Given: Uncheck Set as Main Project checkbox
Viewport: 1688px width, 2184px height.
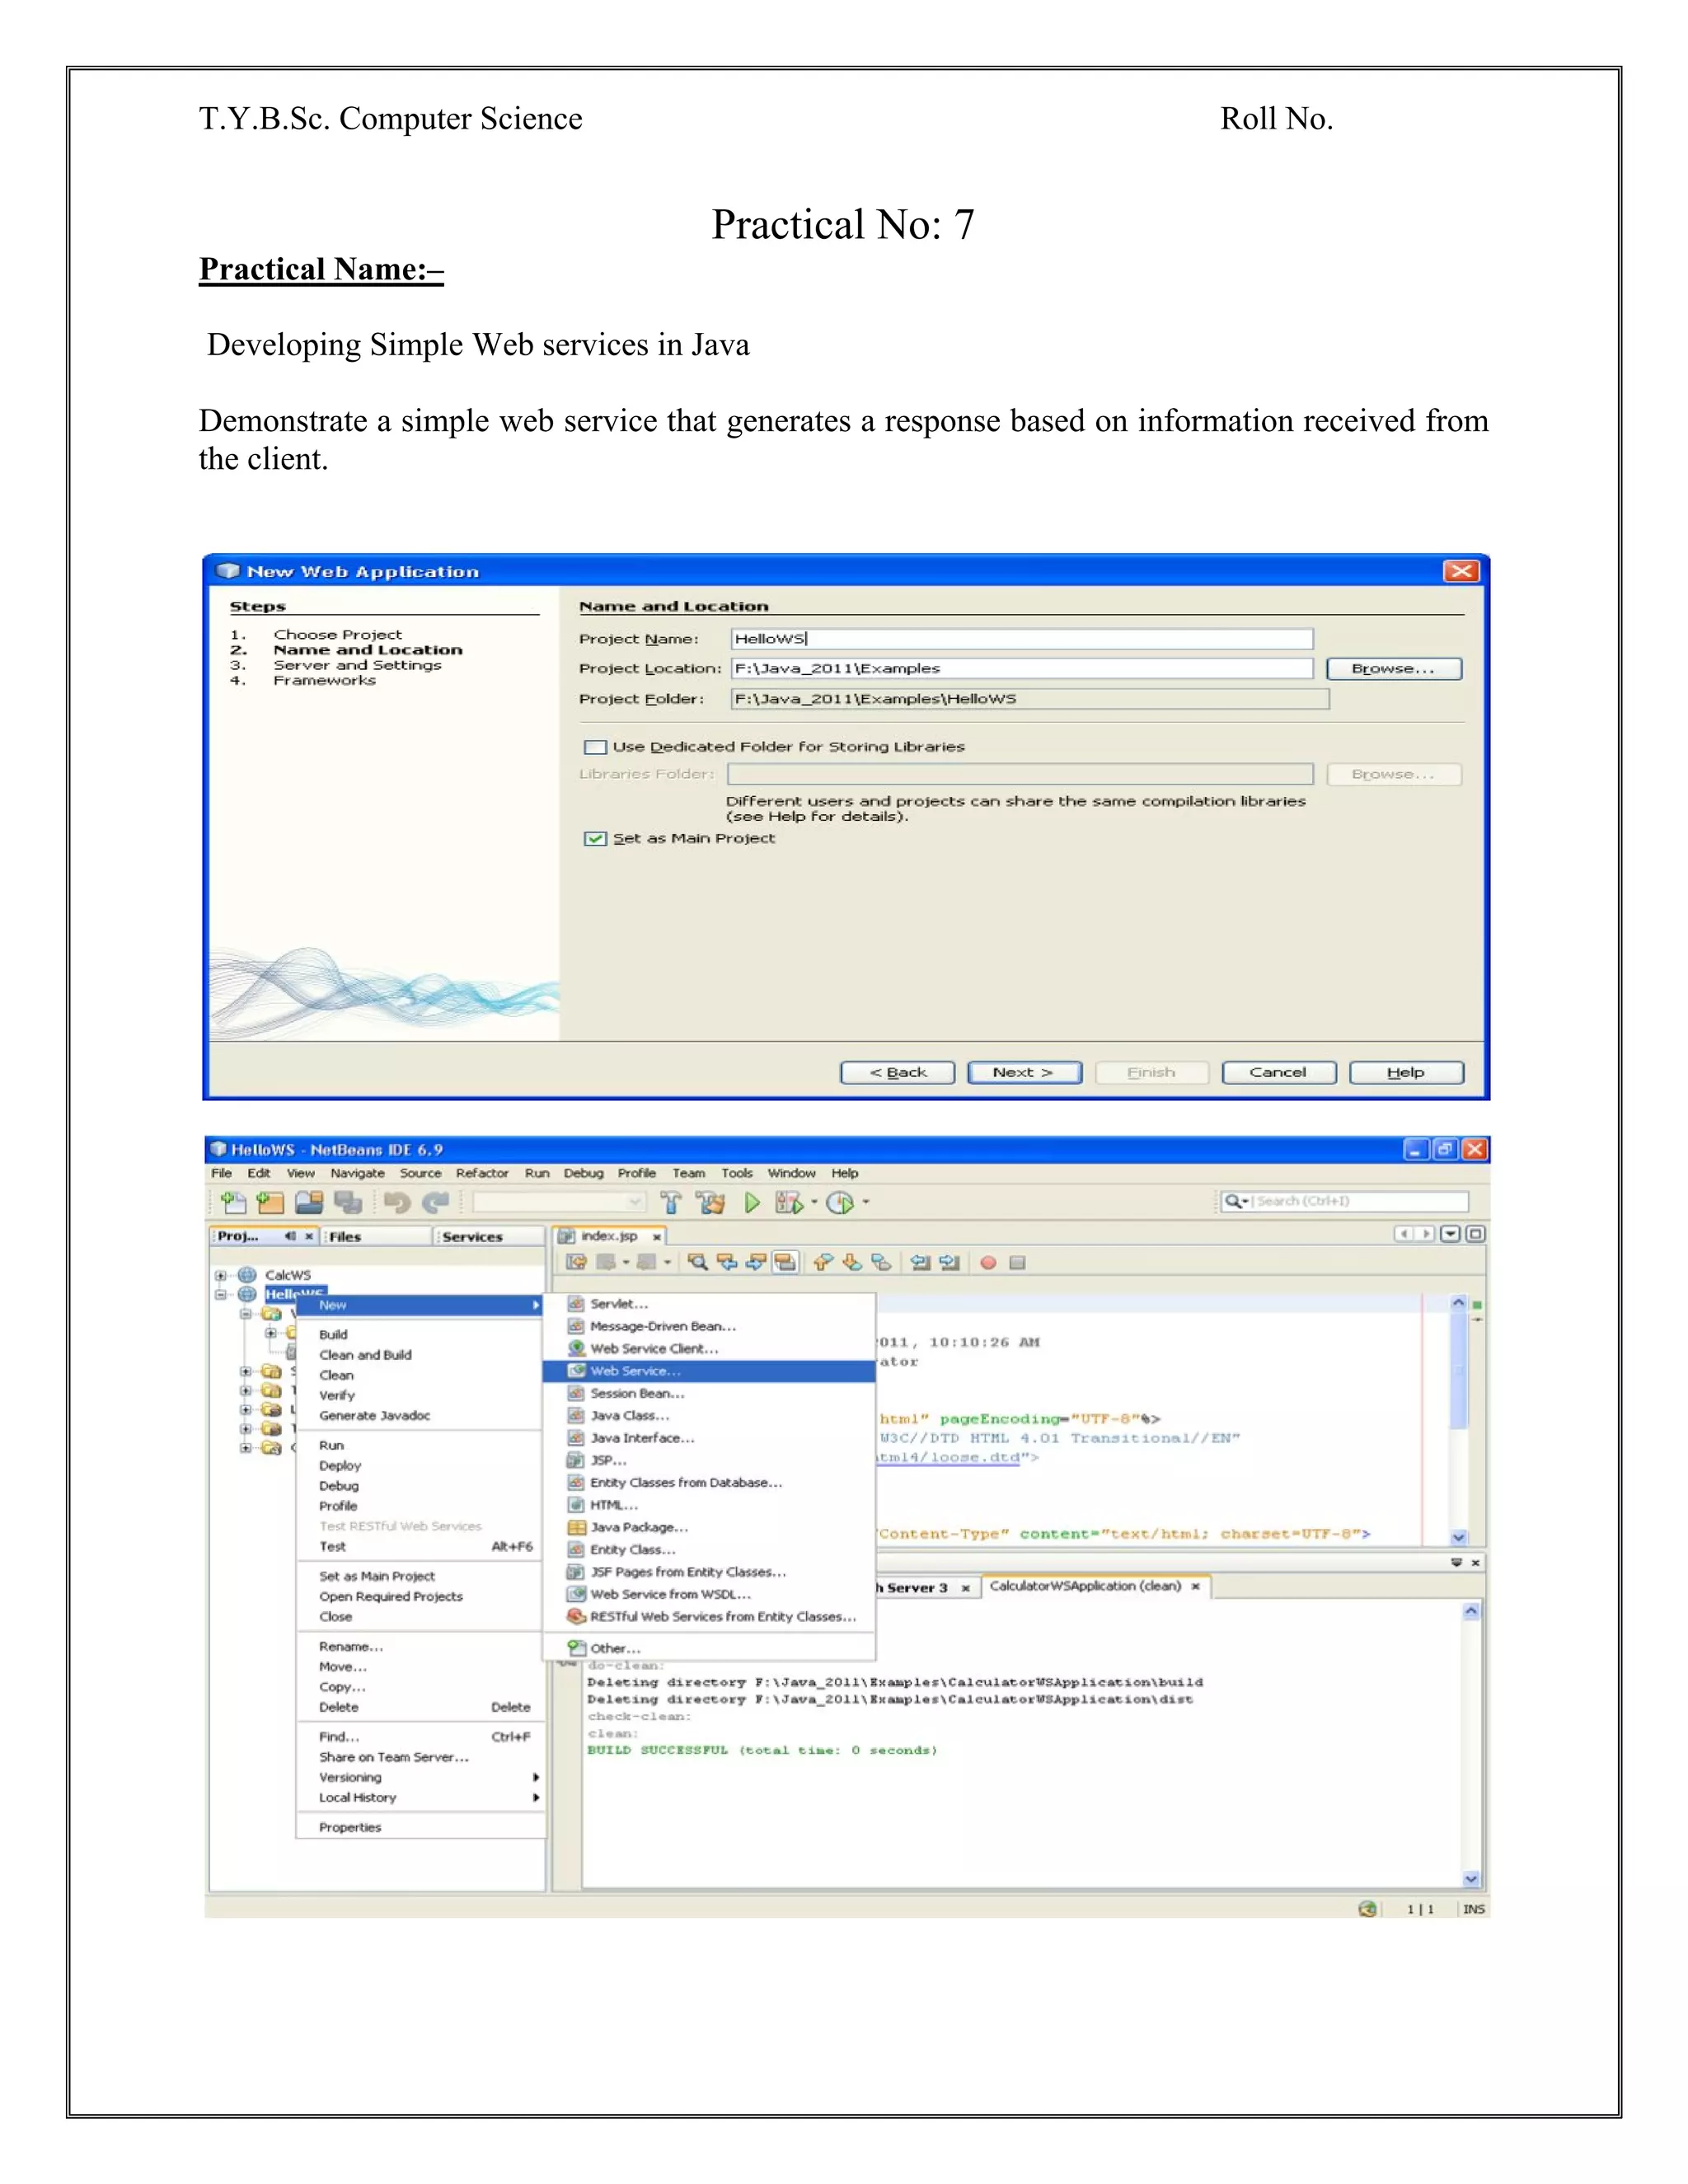Looking at the screenshot, I should tap(595, 838).
